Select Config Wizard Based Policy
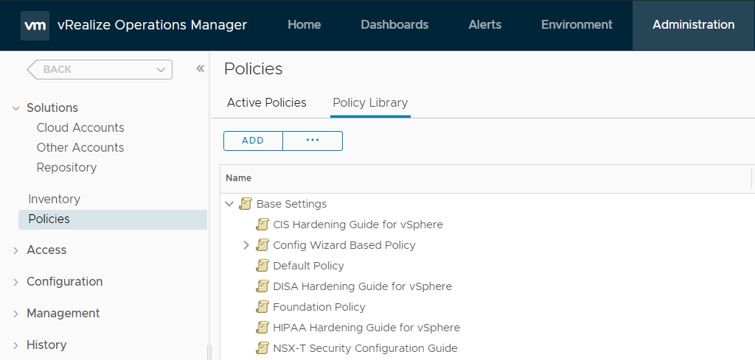This screenshot has height=360, width=755. tap(344, 245)
